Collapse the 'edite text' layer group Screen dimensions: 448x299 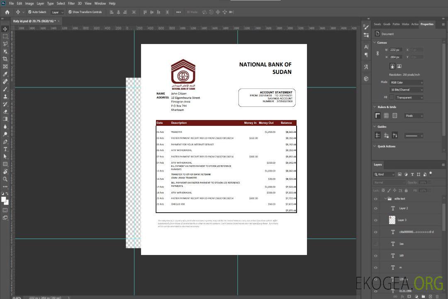coord(385,199)
